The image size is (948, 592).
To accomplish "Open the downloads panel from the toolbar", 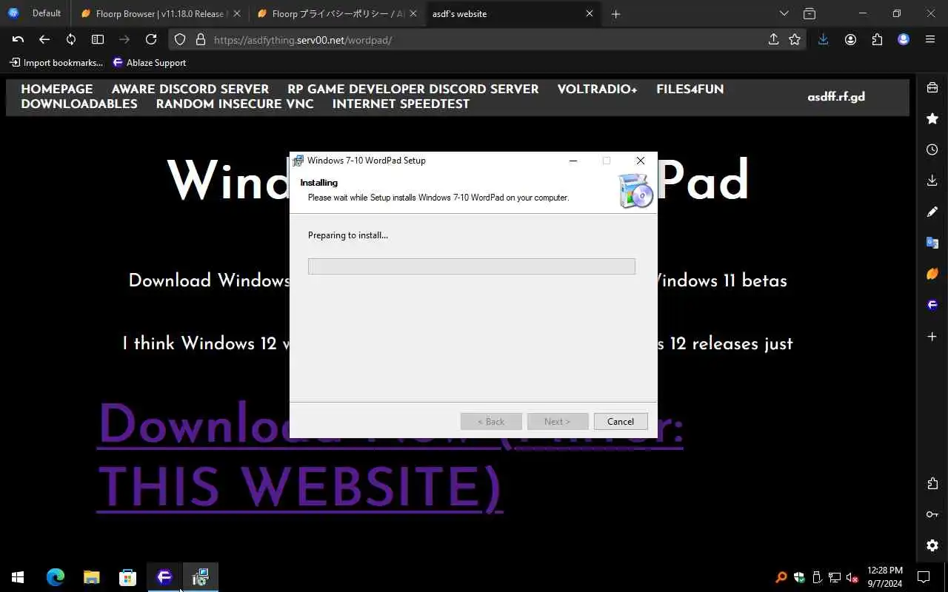I will click(x=823, y=40).
